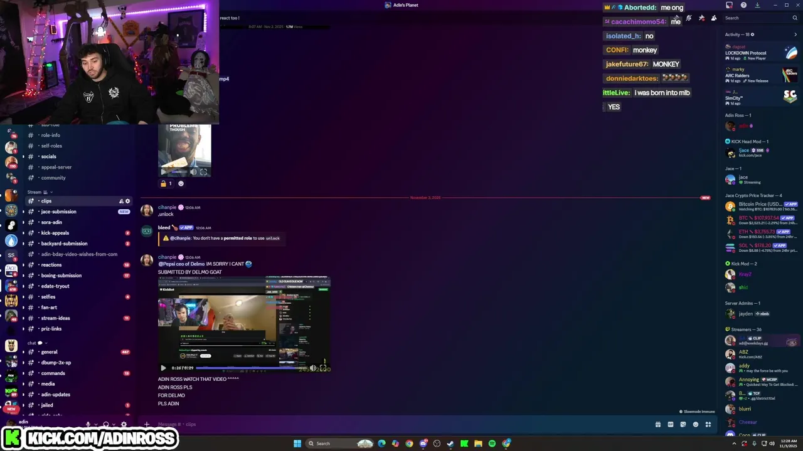Open the general chat channel
Viewport: 803px width, 451px height.
coord(78,352)
